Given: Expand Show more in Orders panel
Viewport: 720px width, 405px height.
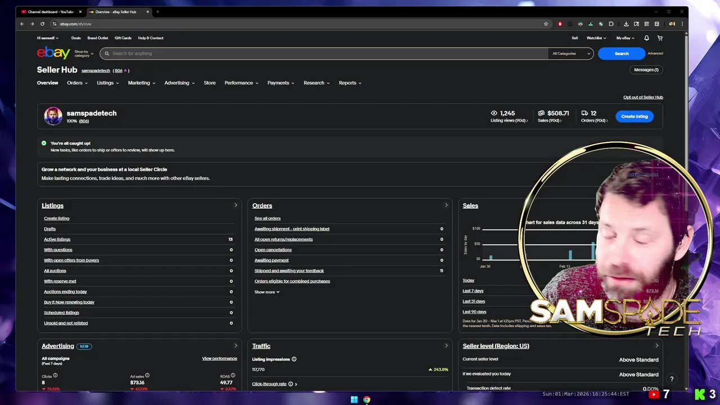Looking at the screenshot, I should pyautogui.click(x=267, y=292).
